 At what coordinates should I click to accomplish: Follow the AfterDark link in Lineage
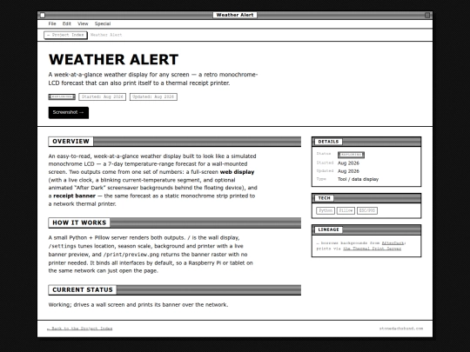(393, 243)
